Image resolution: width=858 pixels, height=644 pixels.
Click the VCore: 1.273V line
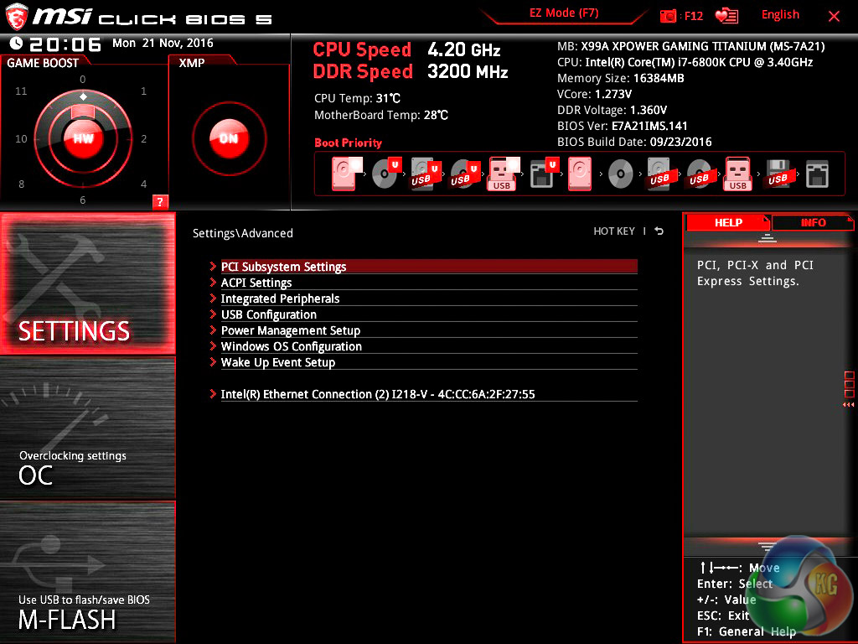[x=594, y=94]
